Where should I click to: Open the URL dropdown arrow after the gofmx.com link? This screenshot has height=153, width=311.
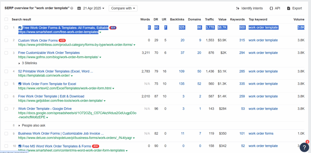pyautogui.click(x=100, y=57)
